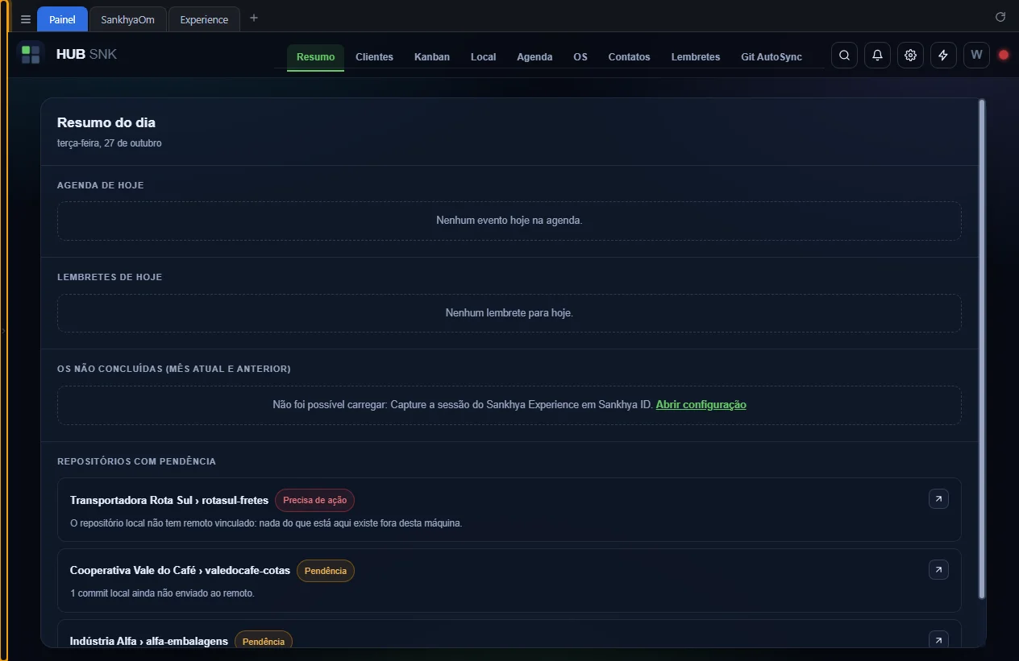
Task: Open the hamburger menu beside the Painel tab
Action: (x=26, y=19)
